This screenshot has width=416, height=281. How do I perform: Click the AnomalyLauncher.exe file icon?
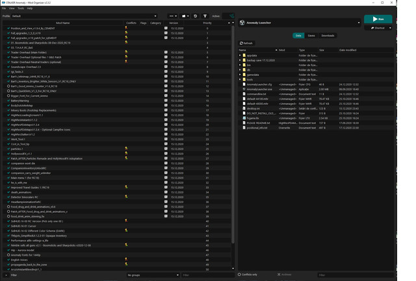pos(244,90)
